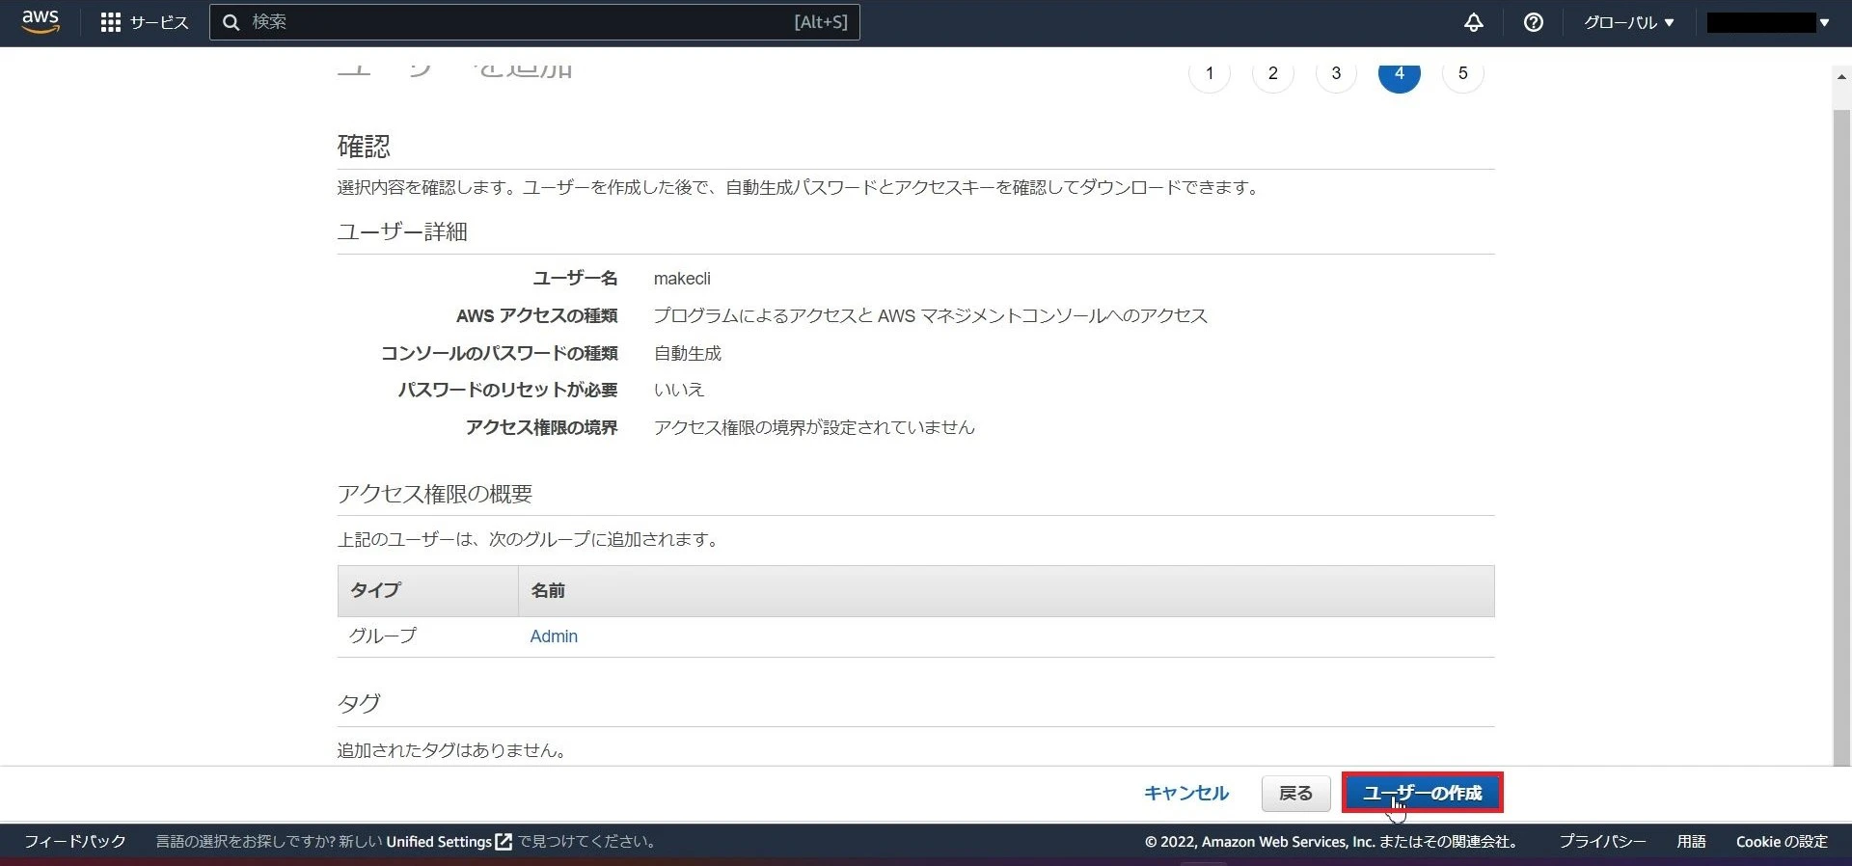1852x866 pixels.
Task: Go to wizard step 3
Action: click(1336, 72)
